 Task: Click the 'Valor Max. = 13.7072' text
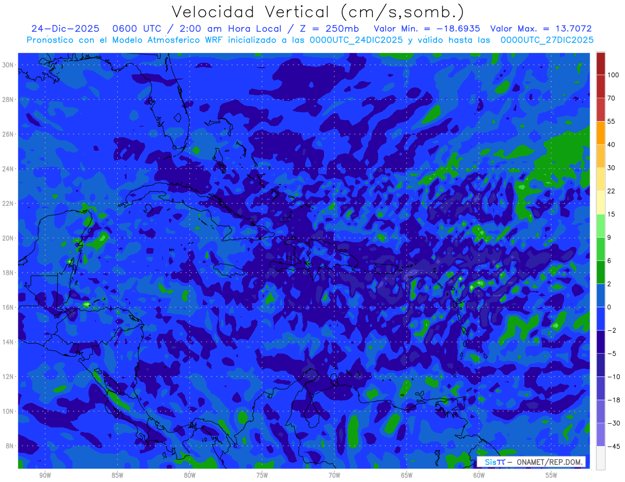541,29
